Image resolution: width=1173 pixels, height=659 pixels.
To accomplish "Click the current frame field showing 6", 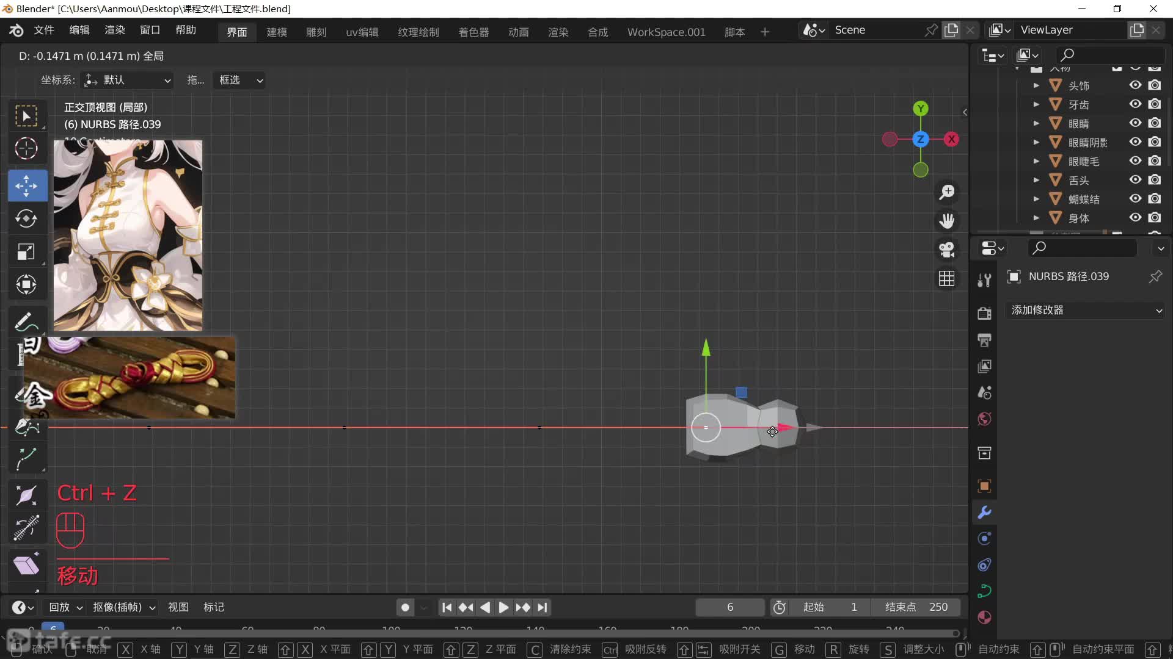I will pos(730,607).
